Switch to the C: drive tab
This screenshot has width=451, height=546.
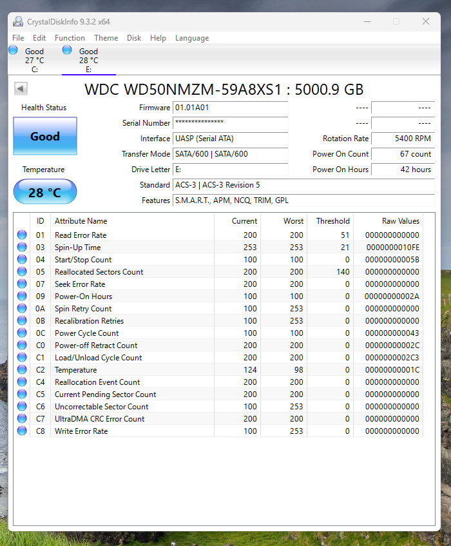(x=34, y=60)
